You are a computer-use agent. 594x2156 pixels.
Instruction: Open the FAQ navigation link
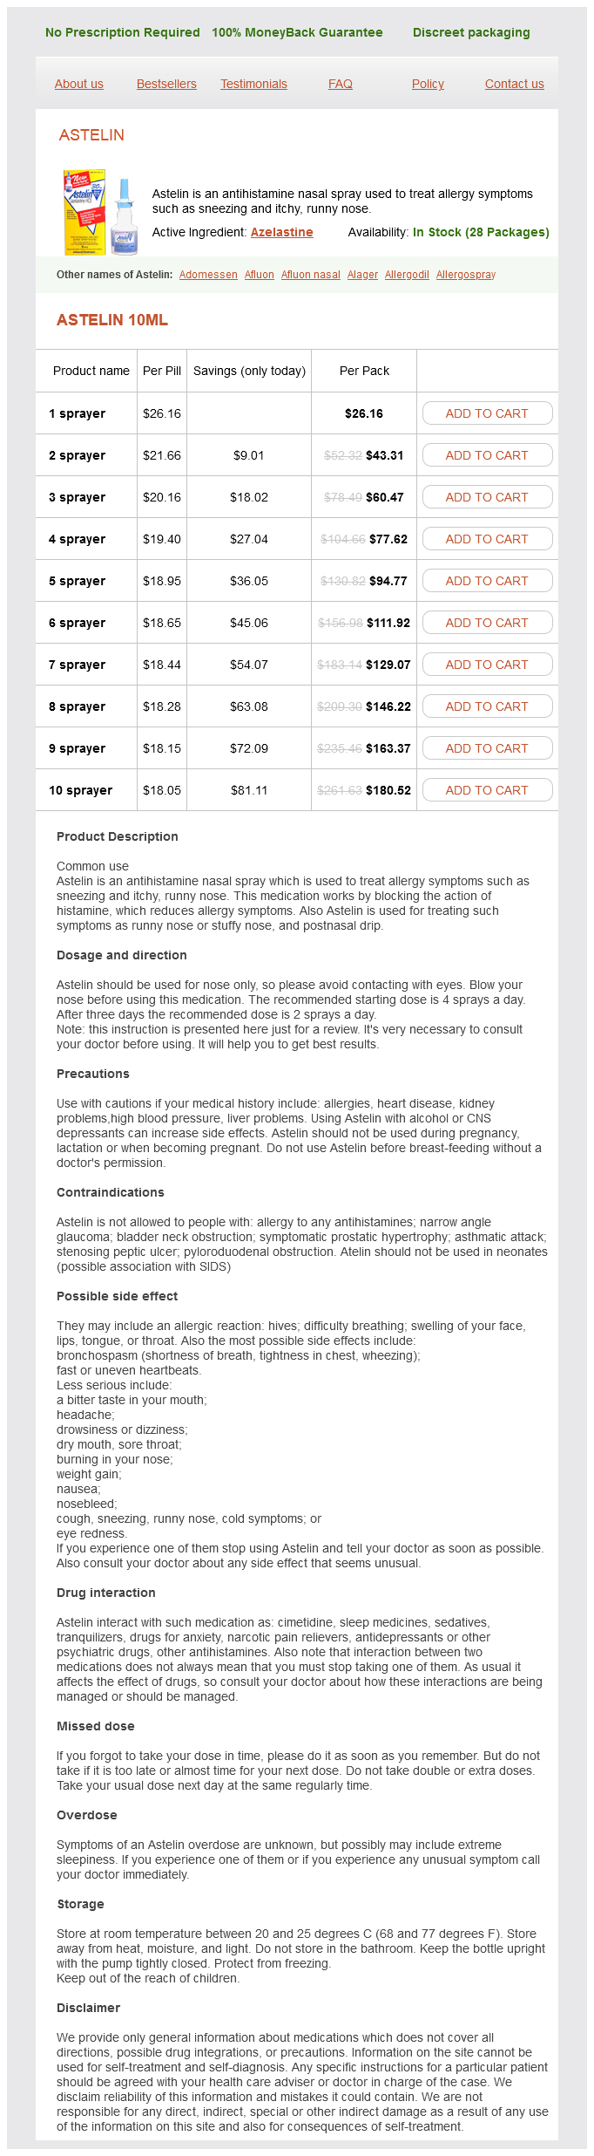pyautogui.click(x=341, y=84)
